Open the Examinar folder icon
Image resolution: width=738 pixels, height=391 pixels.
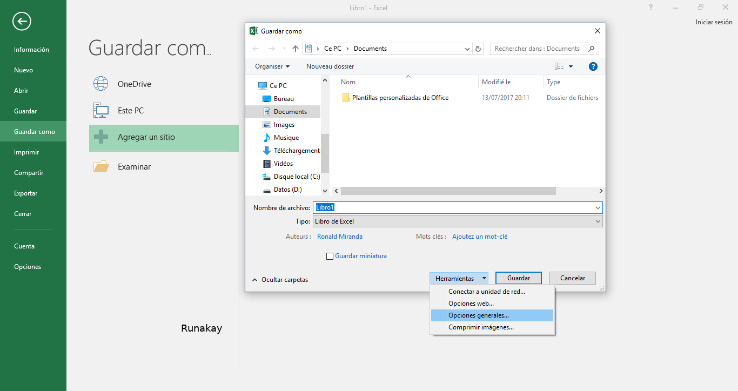click(x=101, y=166)
